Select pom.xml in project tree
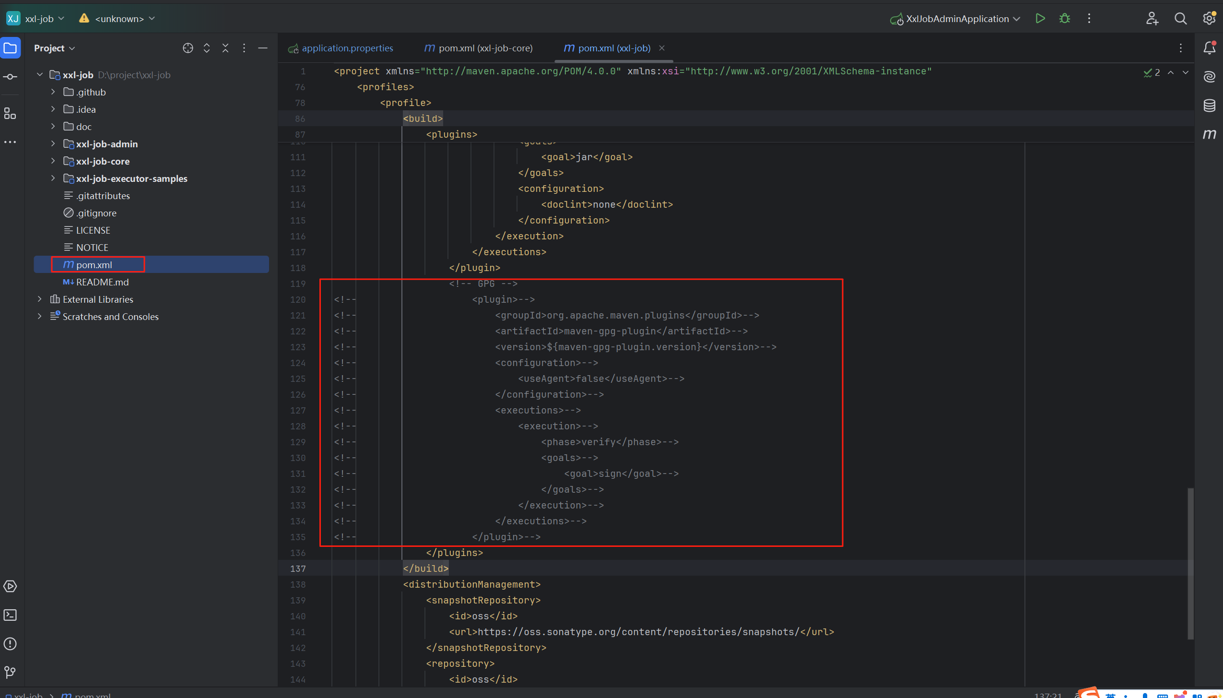 (x=151, y=265)
